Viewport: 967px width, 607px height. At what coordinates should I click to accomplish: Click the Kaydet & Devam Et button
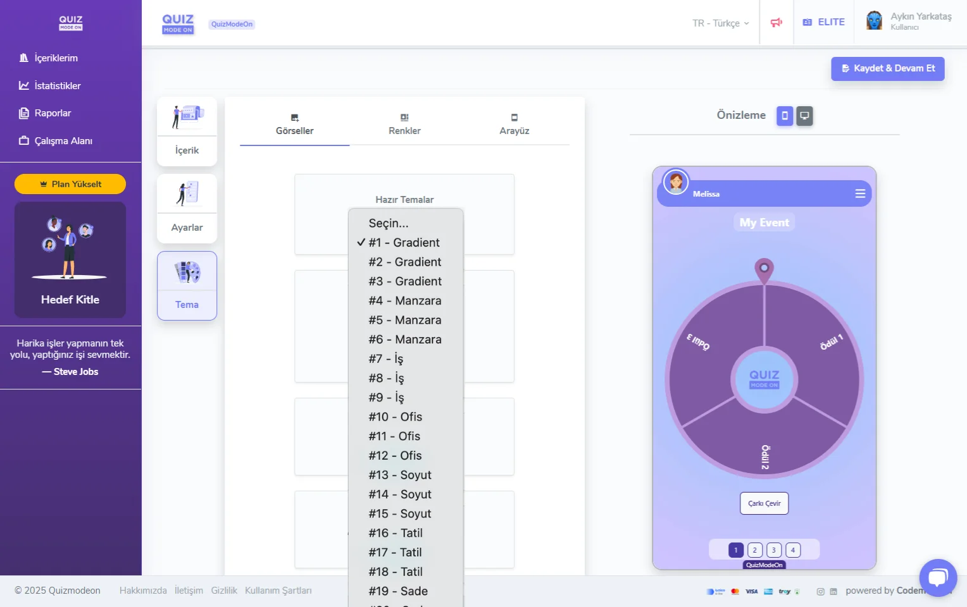pyautogui.click(x=887, y=69)
